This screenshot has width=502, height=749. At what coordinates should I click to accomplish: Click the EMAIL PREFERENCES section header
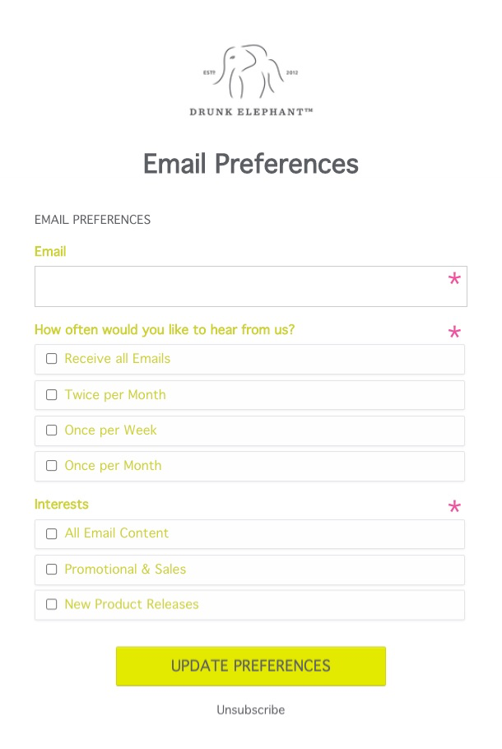click(x=92, y=220)
